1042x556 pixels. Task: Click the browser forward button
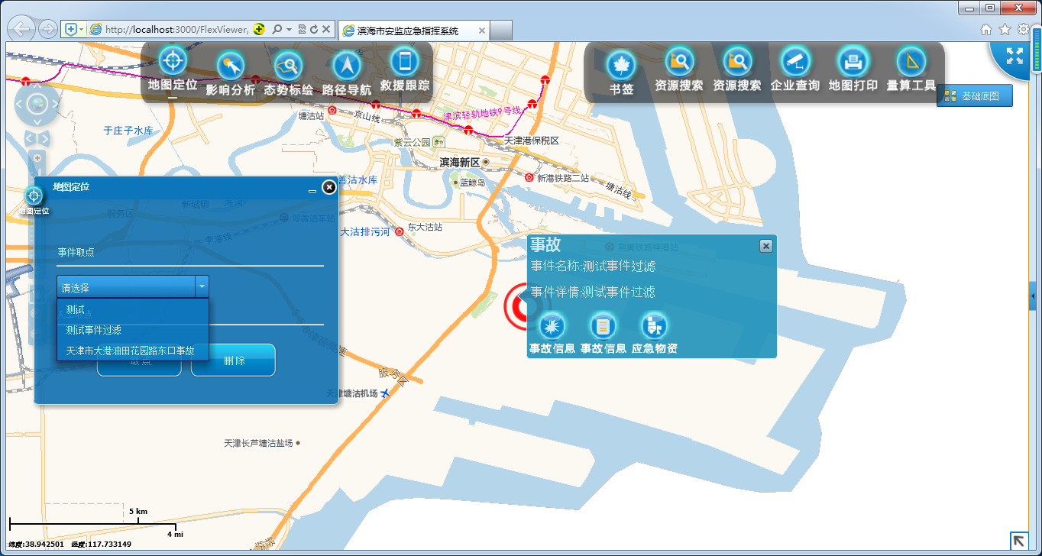click(x=47, y=29)
